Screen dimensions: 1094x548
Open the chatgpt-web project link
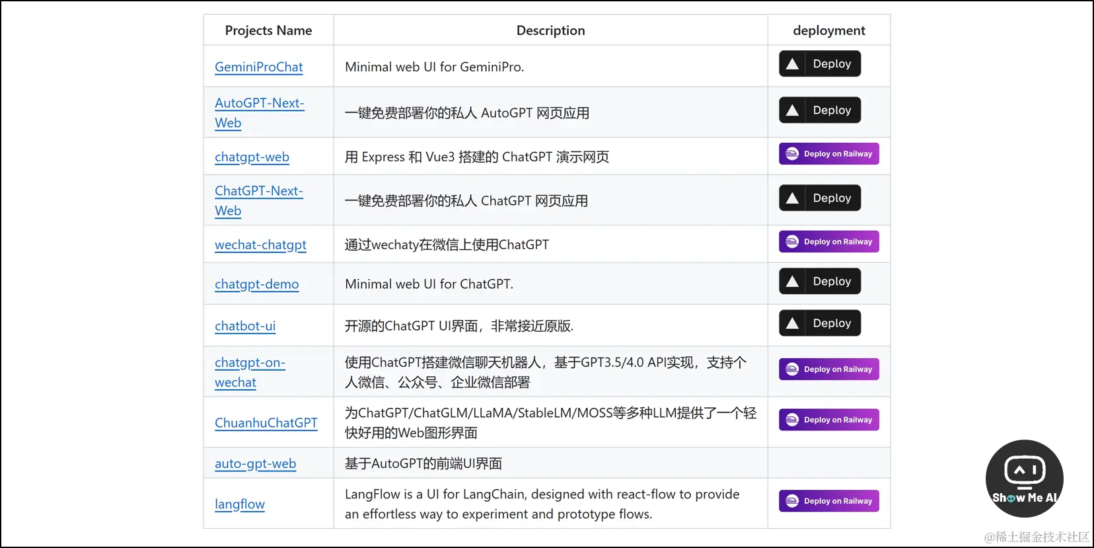point(252,157)
